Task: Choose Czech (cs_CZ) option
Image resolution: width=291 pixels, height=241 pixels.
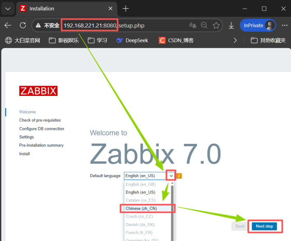Action: [x=147, y=216]
